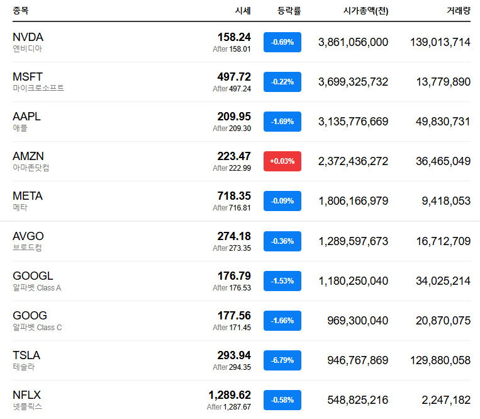Open the AAPL stock link

26,117
